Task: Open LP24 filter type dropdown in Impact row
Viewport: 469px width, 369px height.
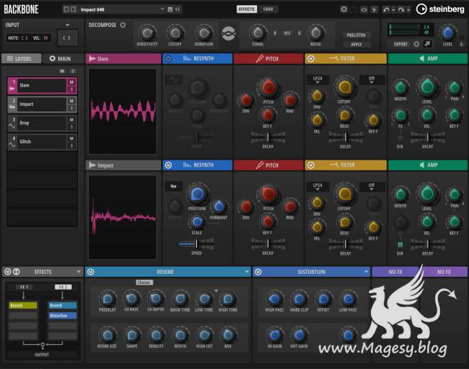Action: (318, 187)
